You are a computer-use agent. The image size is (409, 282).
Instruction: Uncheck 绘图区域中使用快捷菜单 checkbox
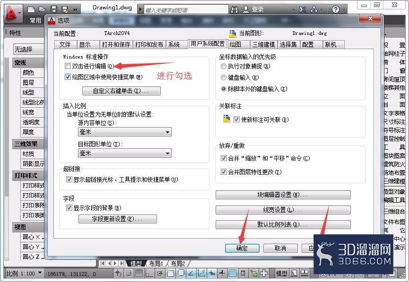pos(68,77)
